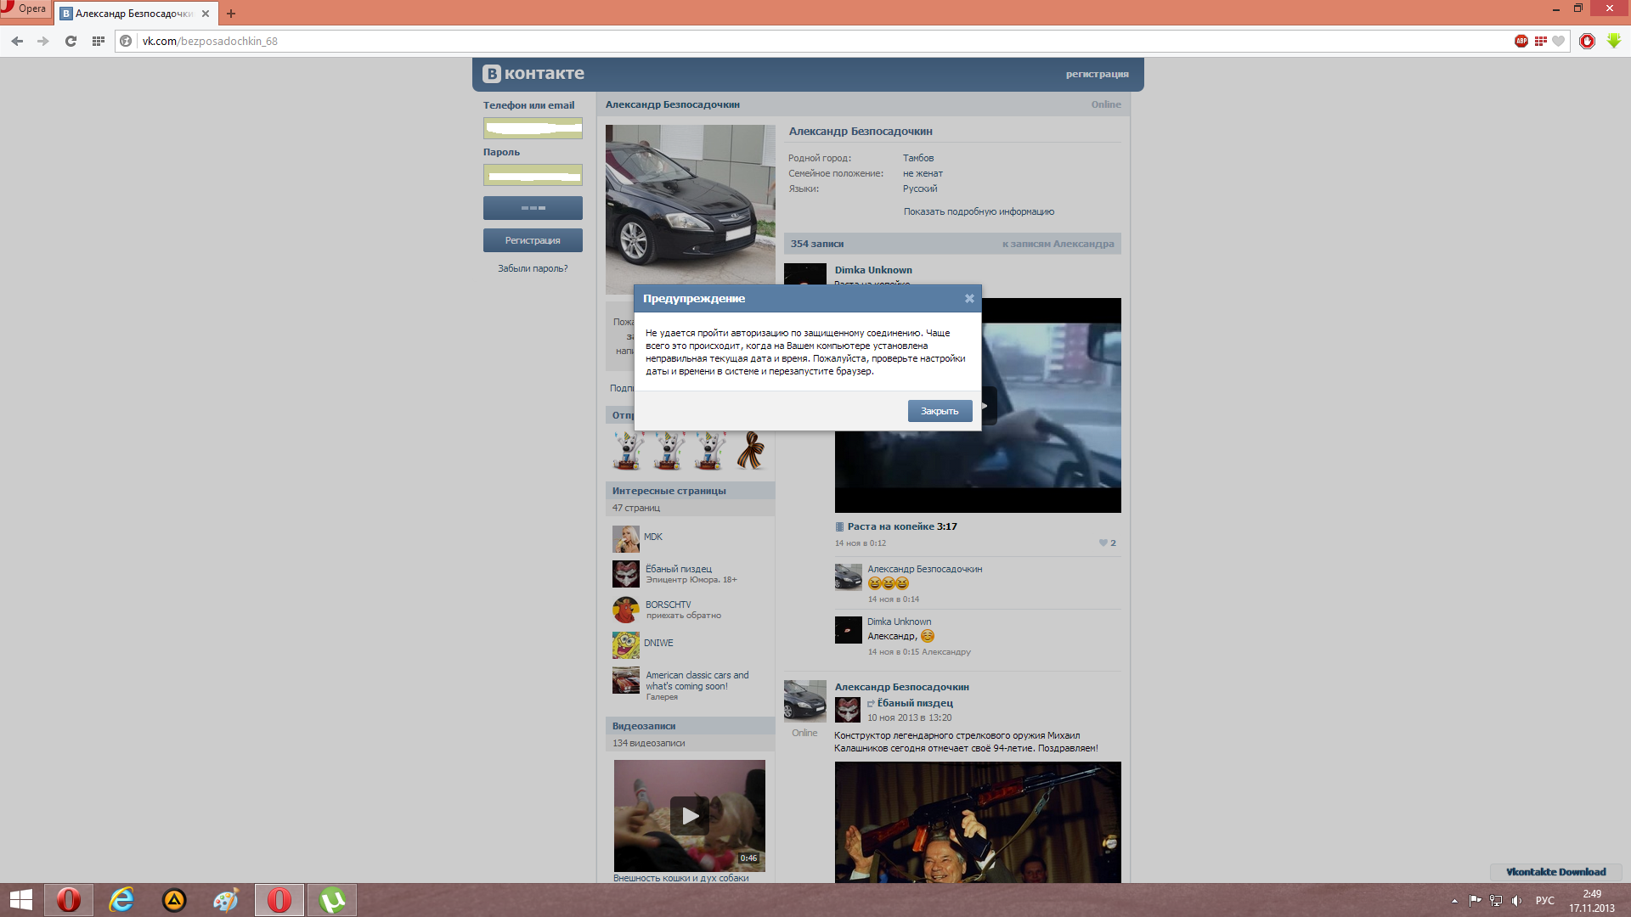Switch the РУС keyboard language indicator
Viewport: 1631px width, 917px height.
1545,901
